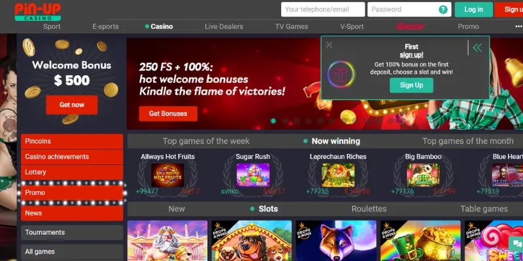The width and height of the screenshot is (523, 261).
Task: Open the Pincoins sidebar item
Action: (x=72, y=141)
